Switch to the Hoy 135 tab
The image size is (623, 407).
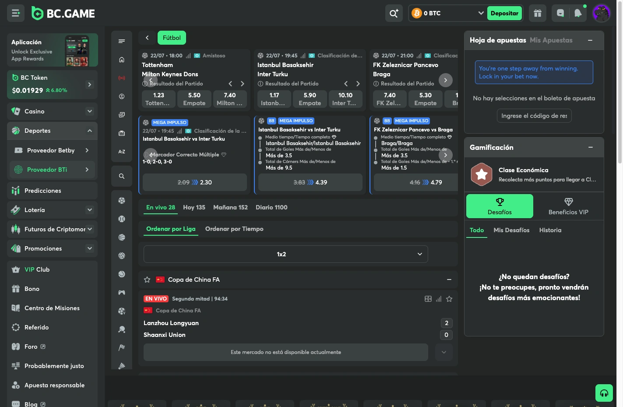[x=194, y=208]
